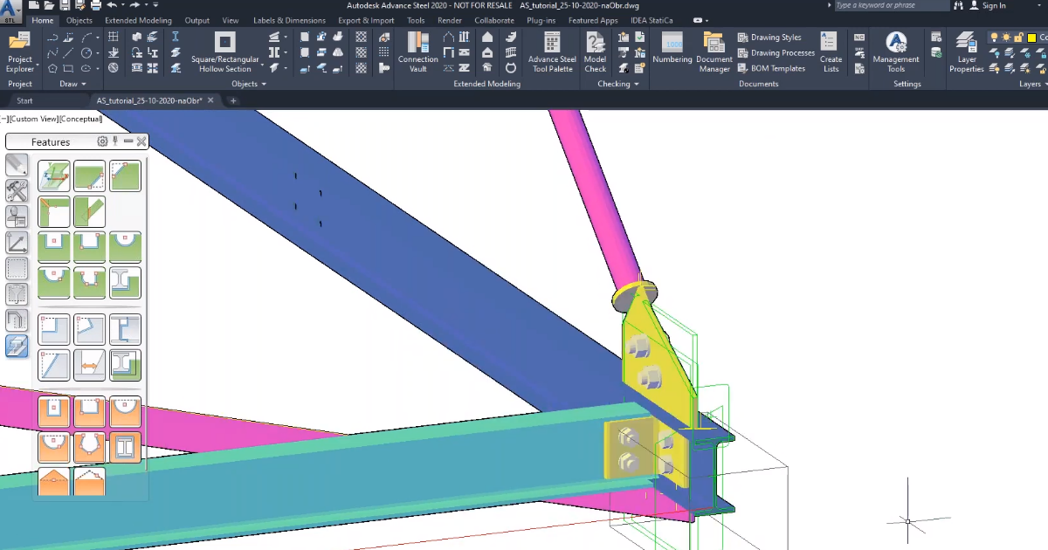The image size is (1048, 550).
Task: Switch to Extended Modeling ribbon tab
Action: click(x=138, y=20)
